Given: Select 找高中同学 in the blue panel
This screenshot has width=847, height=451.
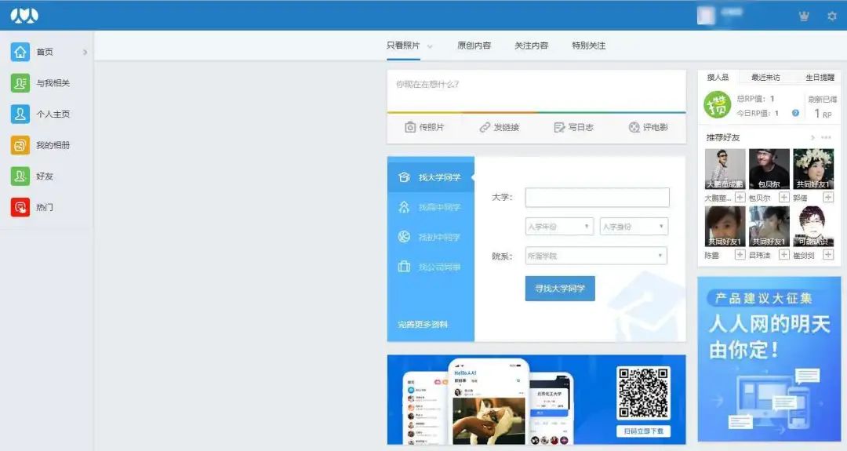Looking at the screenshot, I should click(x=431, y=207).
